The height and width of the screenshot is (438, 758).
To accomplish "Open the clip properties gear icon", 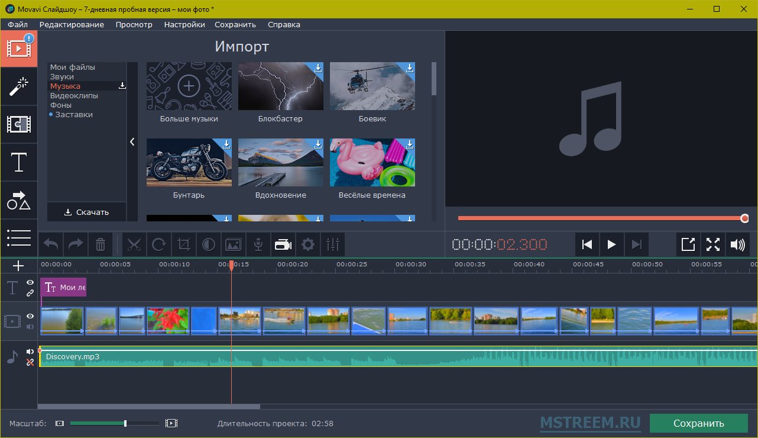I will (307, 244).
